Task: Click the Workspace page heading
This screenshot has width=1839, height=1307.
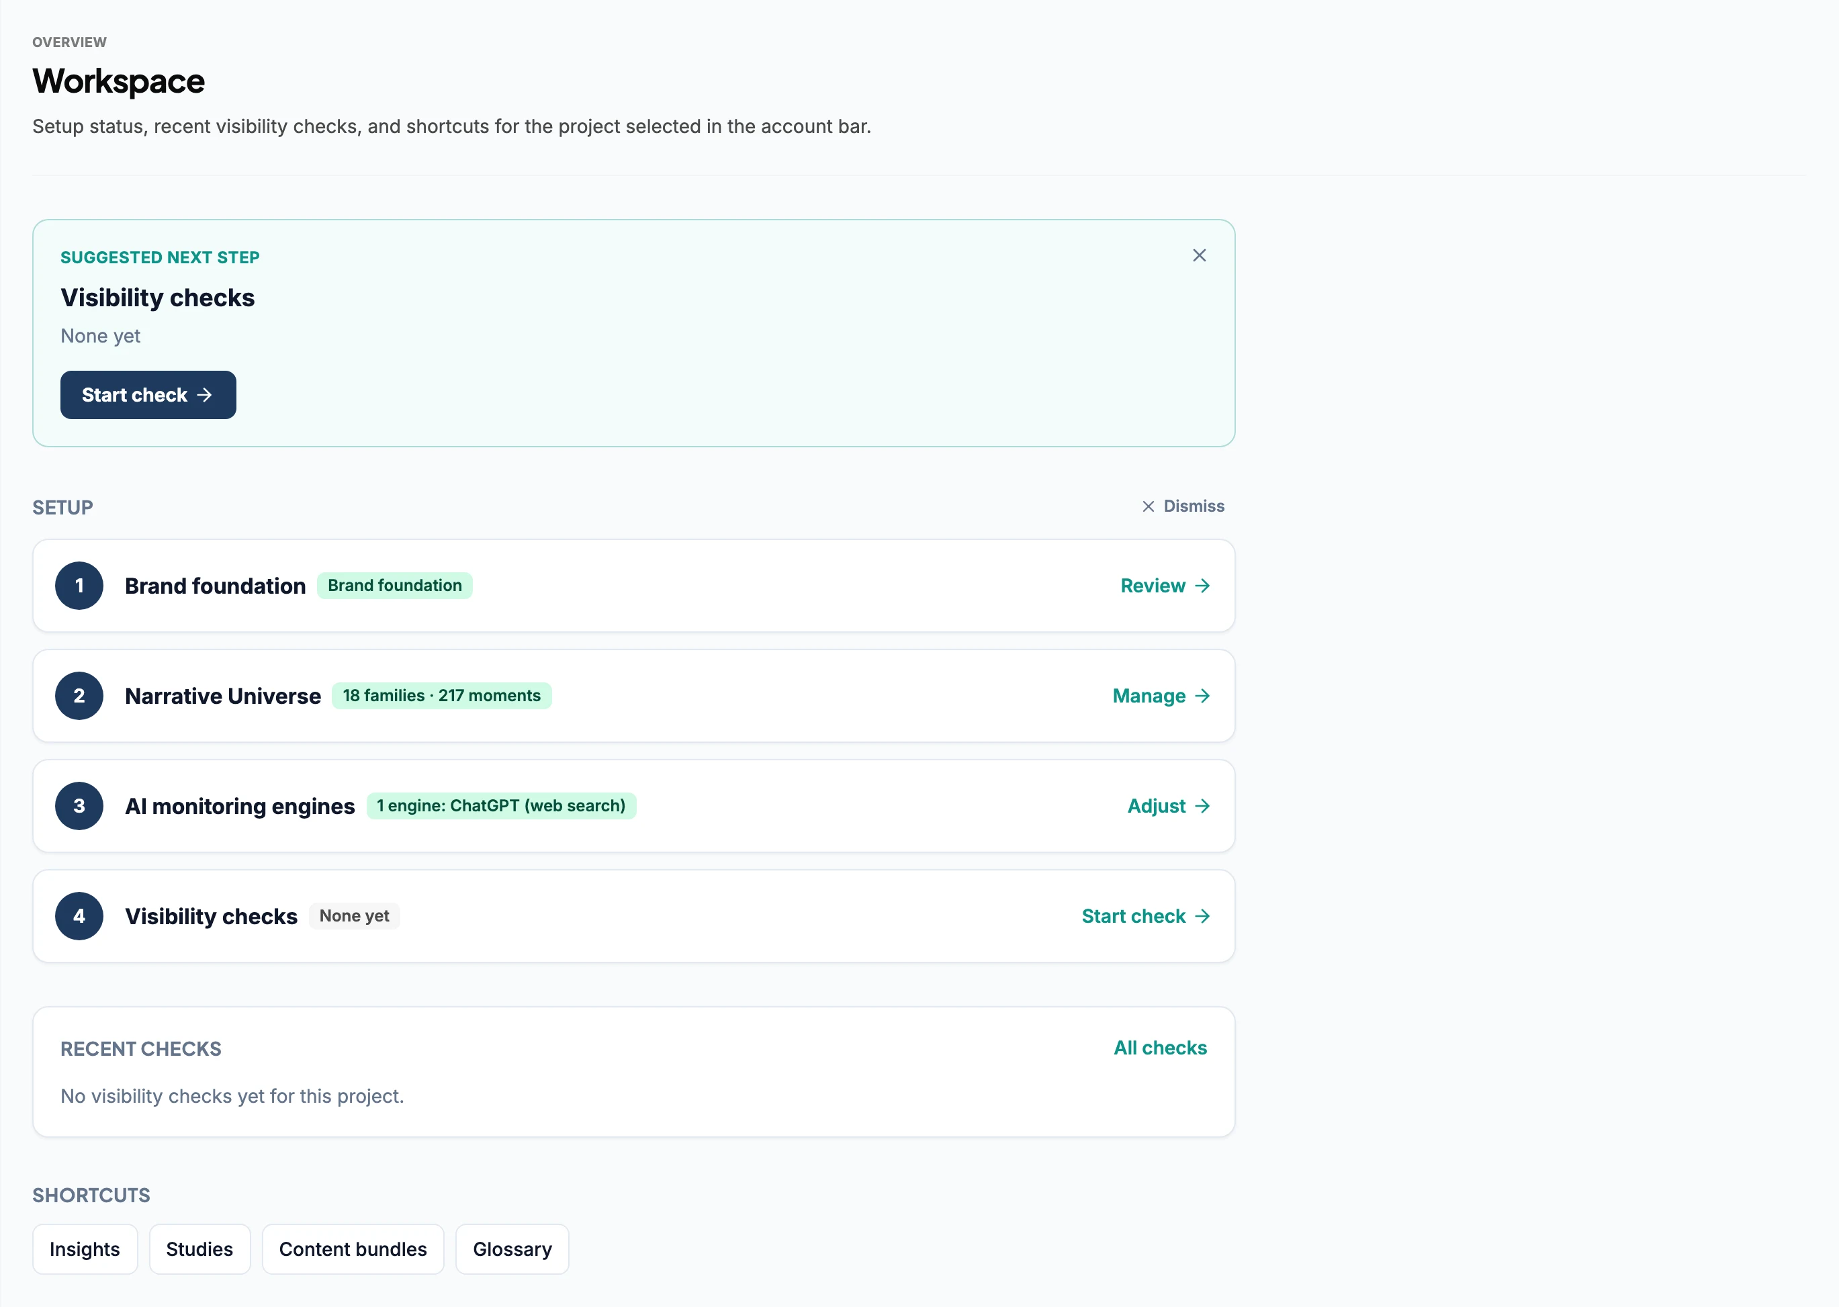Action: coord(118,81)
